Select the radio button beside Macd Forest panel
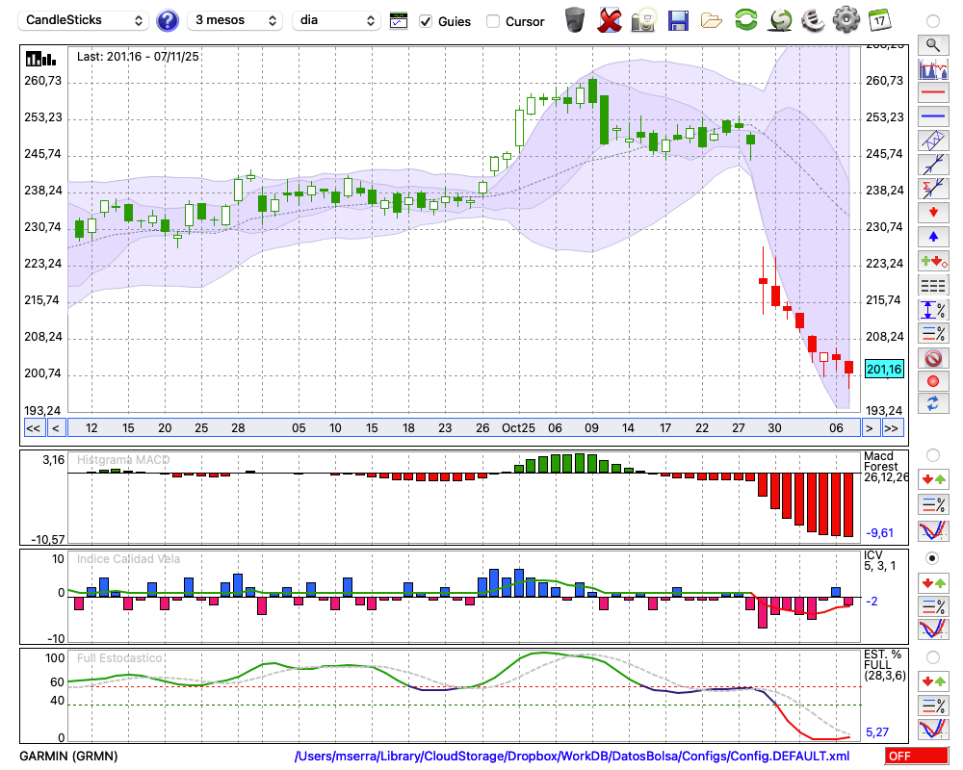The image size is (963, 770). tap(932, 454)
